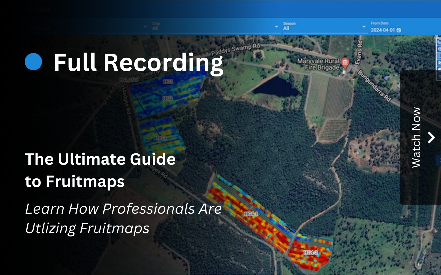Open the dropdown arrow left of Crop
The width and height of the screenshot is (441, 275).
tap(145, 27)
